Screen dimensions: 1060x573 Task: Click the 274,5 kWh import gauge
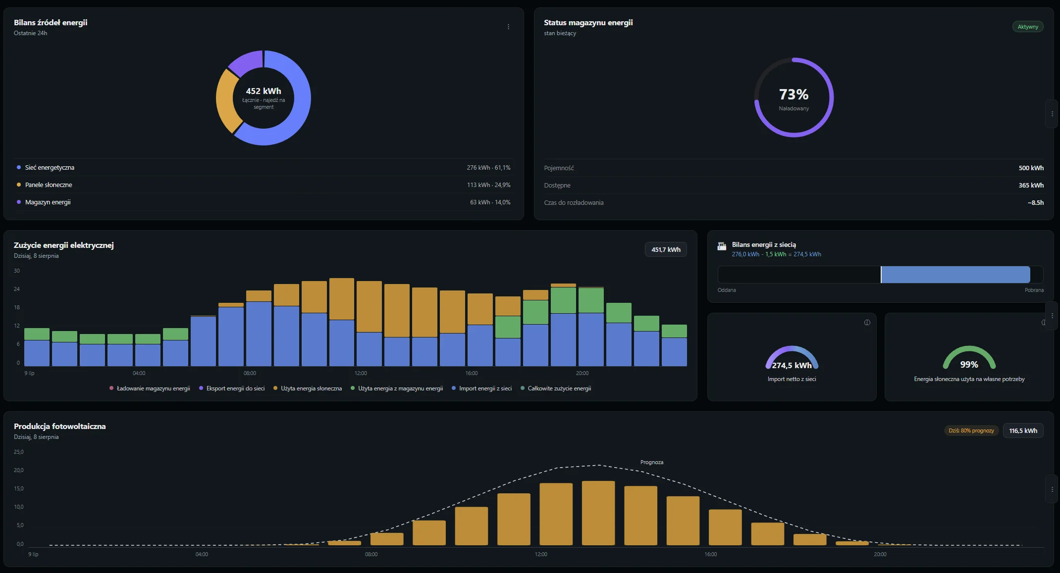[792, 358]
